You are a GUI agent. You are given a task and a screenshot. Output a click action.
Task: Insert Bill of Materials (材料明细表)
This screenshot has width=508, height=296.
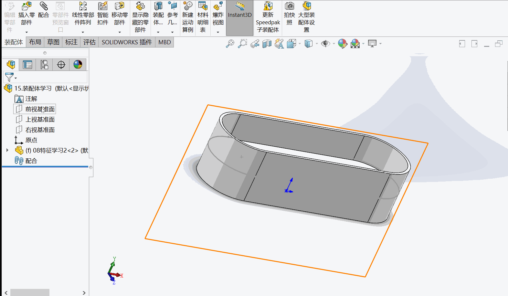(203, 17)
